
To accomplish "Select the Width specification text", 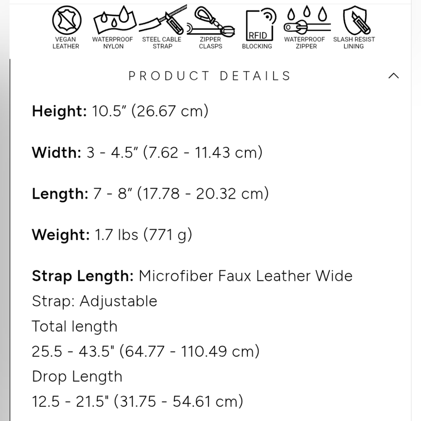I will pos(147,152).
